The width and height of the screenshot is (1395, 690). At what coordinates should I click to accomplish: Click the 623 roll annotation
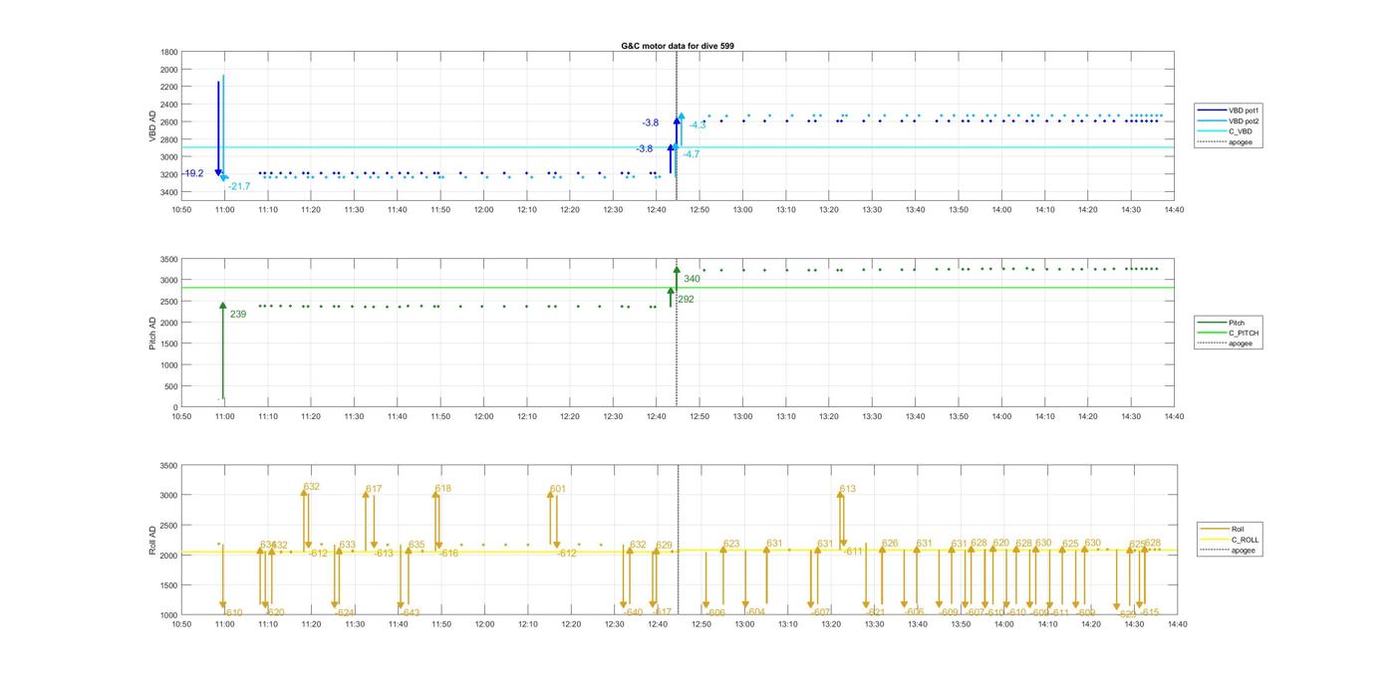731,544
